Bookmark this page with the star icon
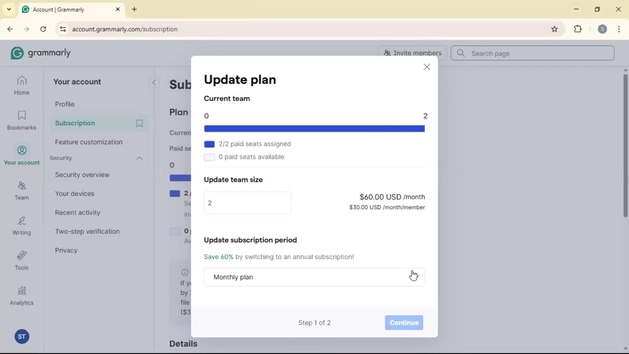 coord(554,29)
